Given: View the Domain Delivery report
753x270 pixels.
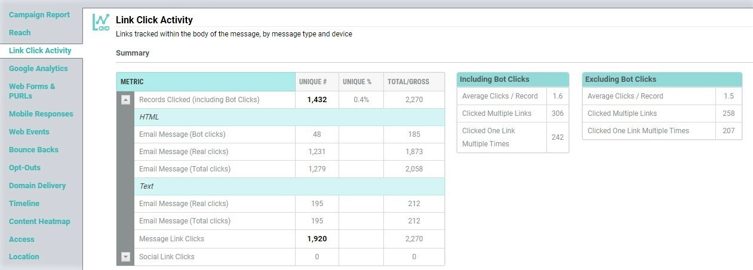Looking at the screenshot, I should pyautogui.click(x=37, y=186).
